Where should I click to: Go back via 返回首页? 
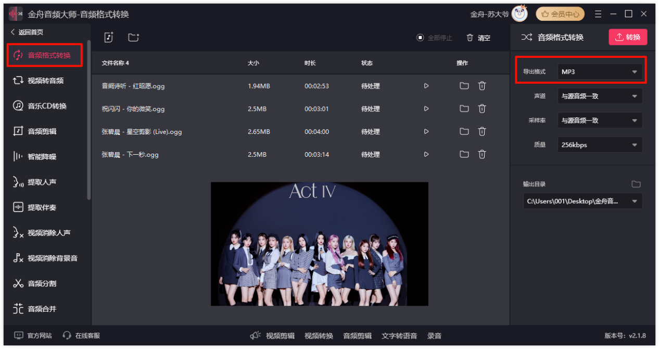point(27,32)
